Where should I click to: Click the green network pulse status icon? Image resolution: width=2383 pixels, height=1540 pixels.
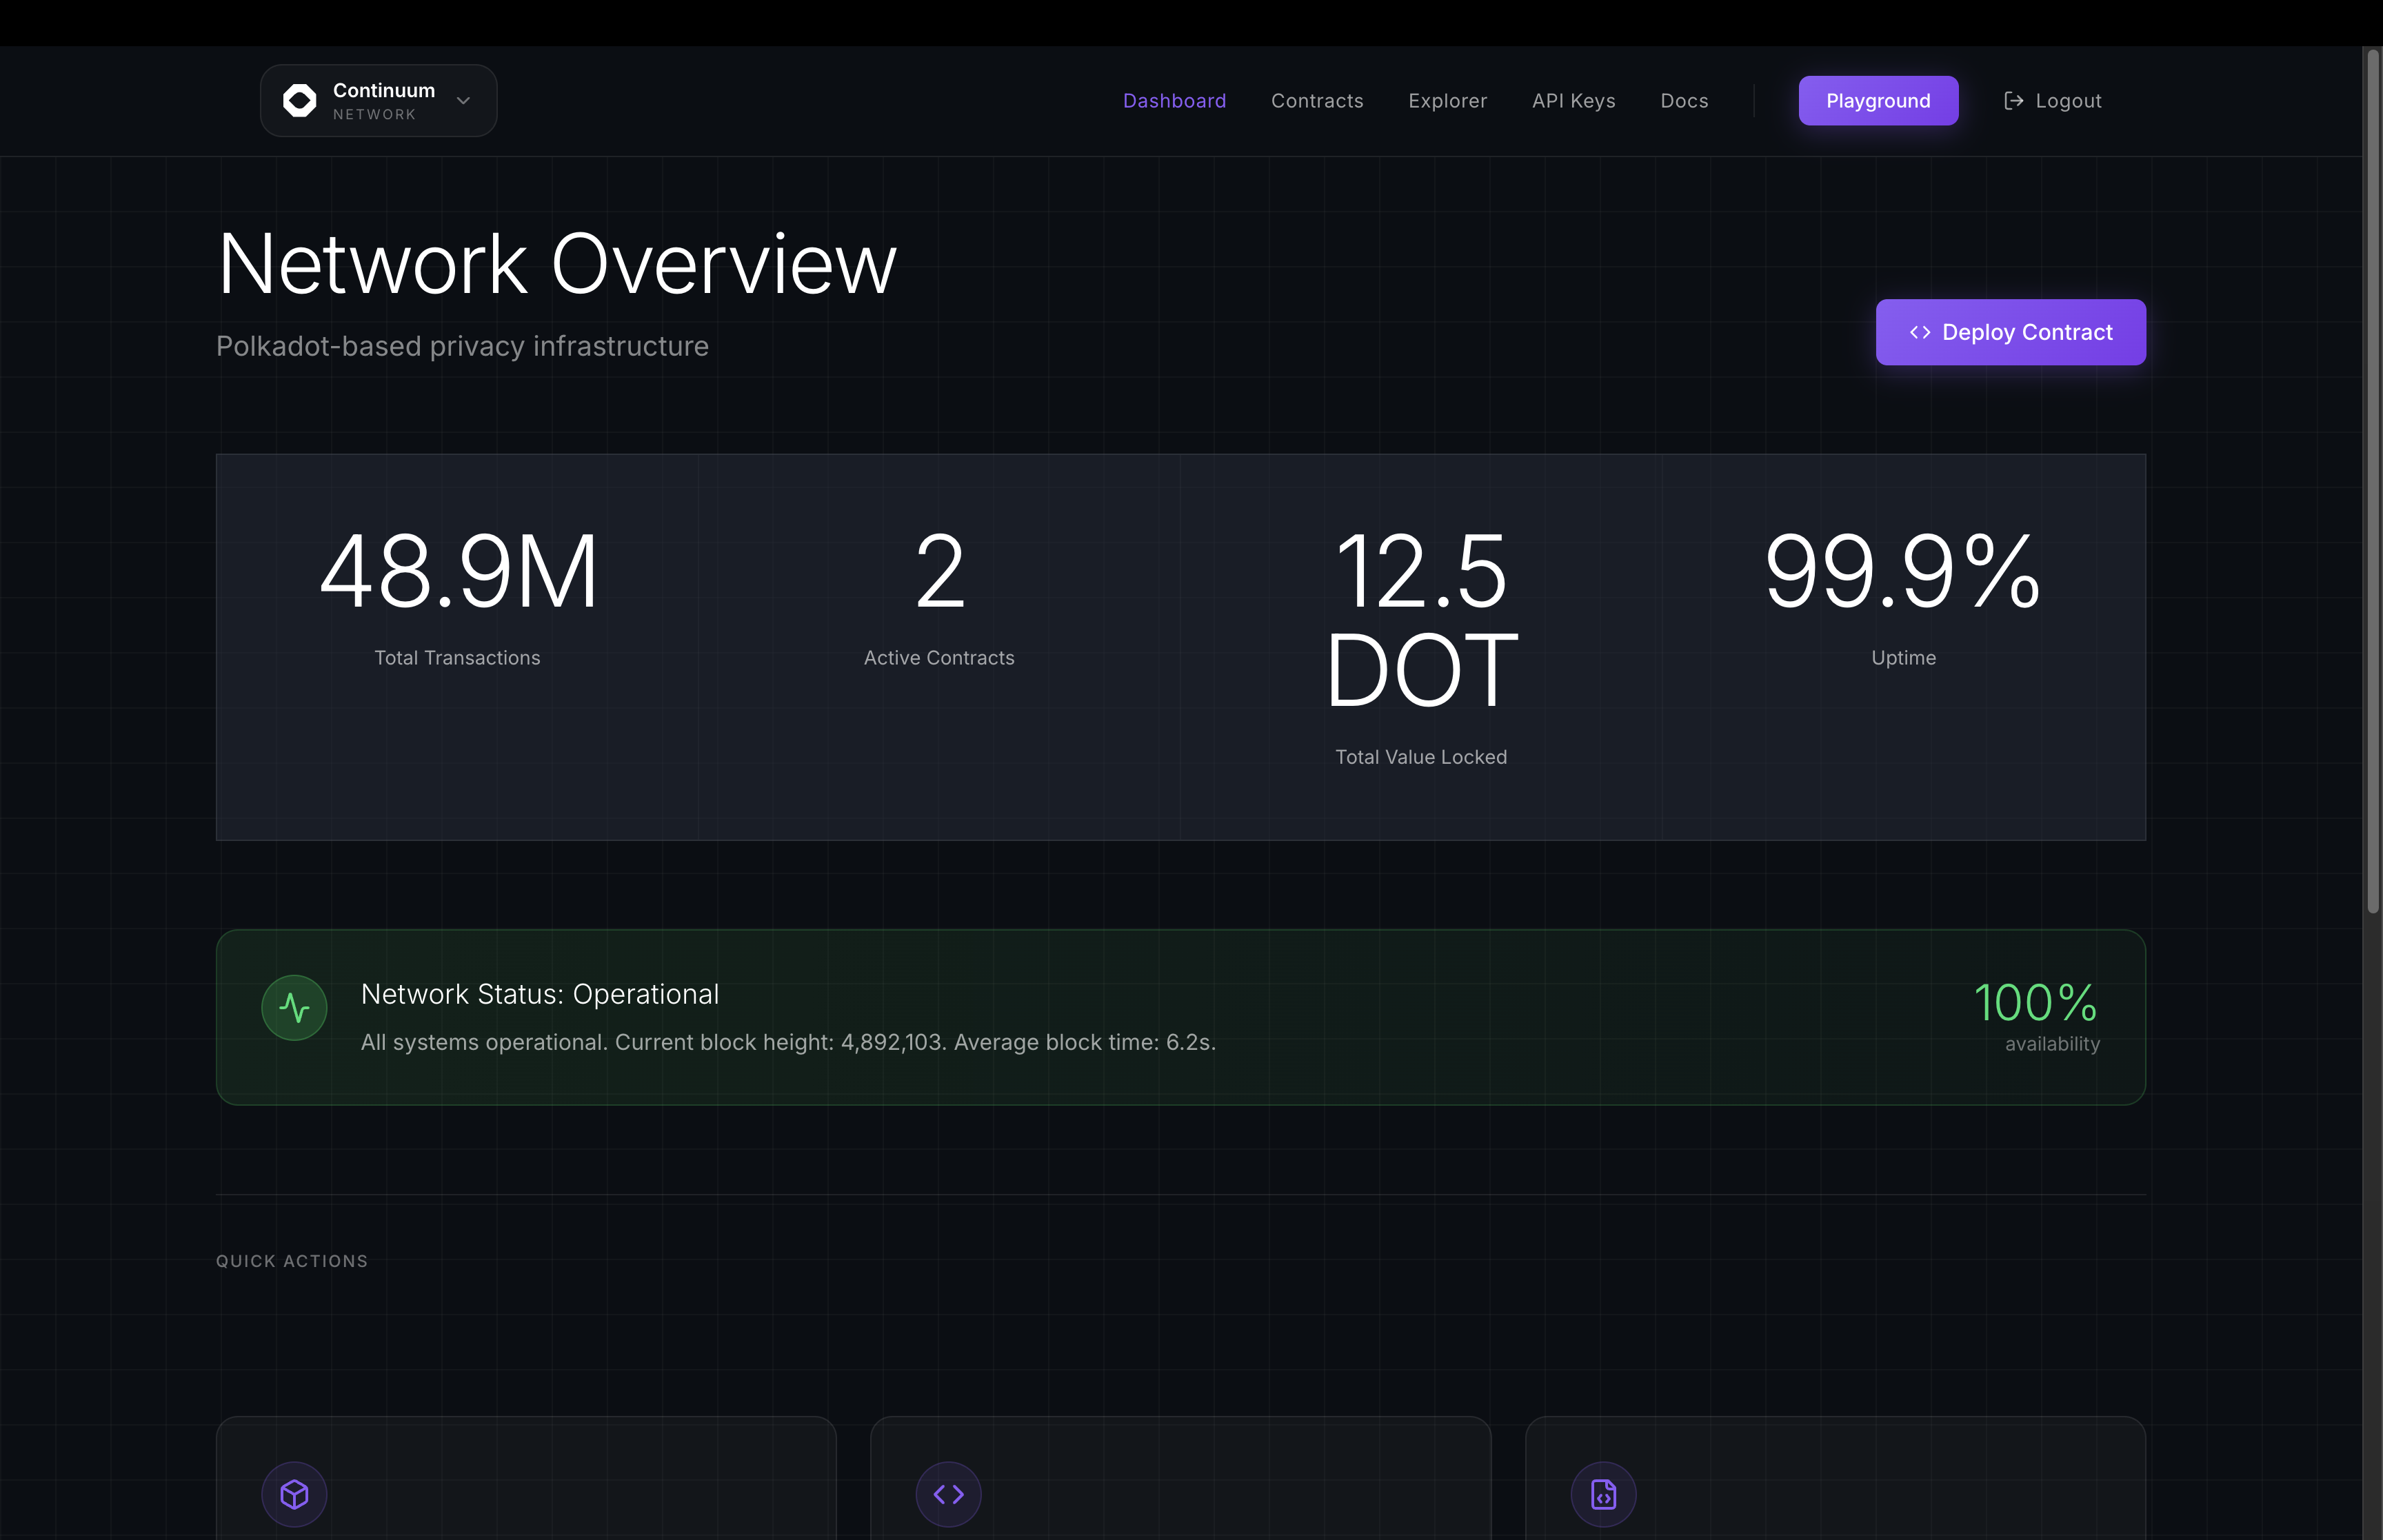tap(294, 1007)
